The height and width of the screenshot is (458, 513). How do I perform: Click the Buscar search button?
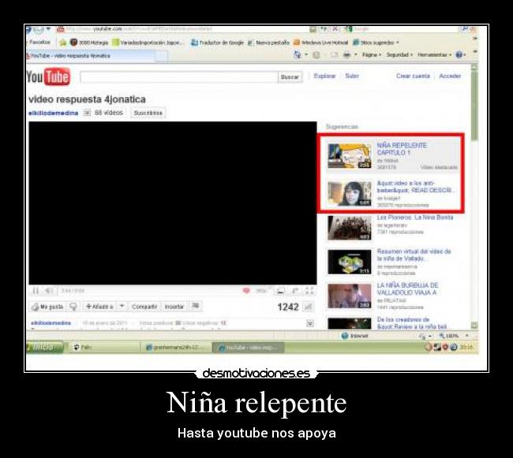[x=290, y=77]
